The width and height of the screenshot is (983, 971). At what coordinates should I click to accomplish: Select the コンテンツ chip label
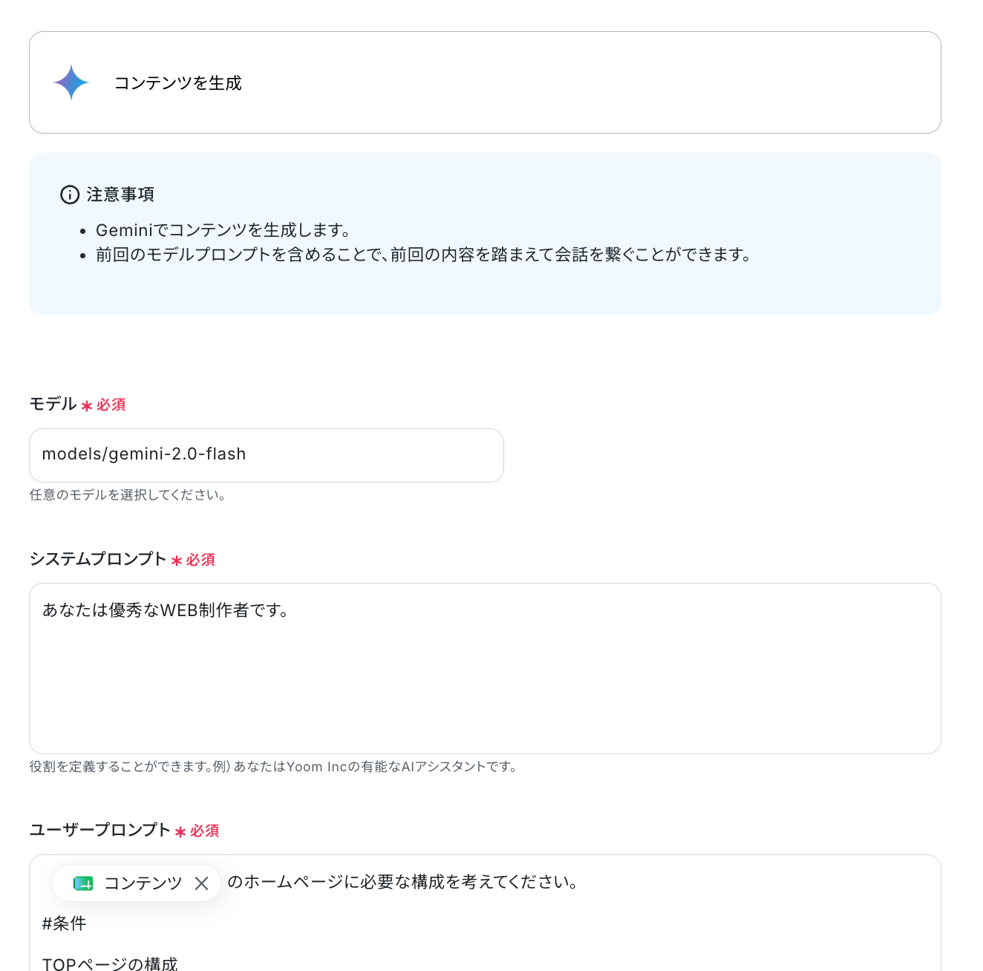click(x=143, y=883)
